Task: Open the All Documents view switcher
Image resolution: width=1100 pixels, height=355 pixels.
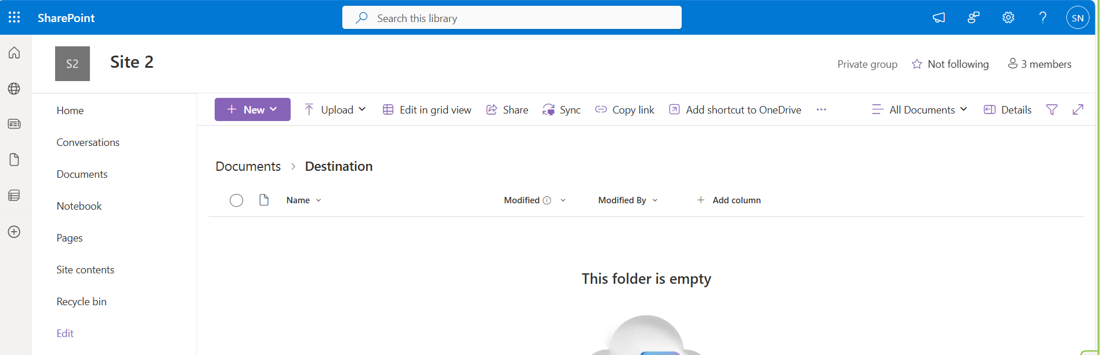Action: coord(920,109)
